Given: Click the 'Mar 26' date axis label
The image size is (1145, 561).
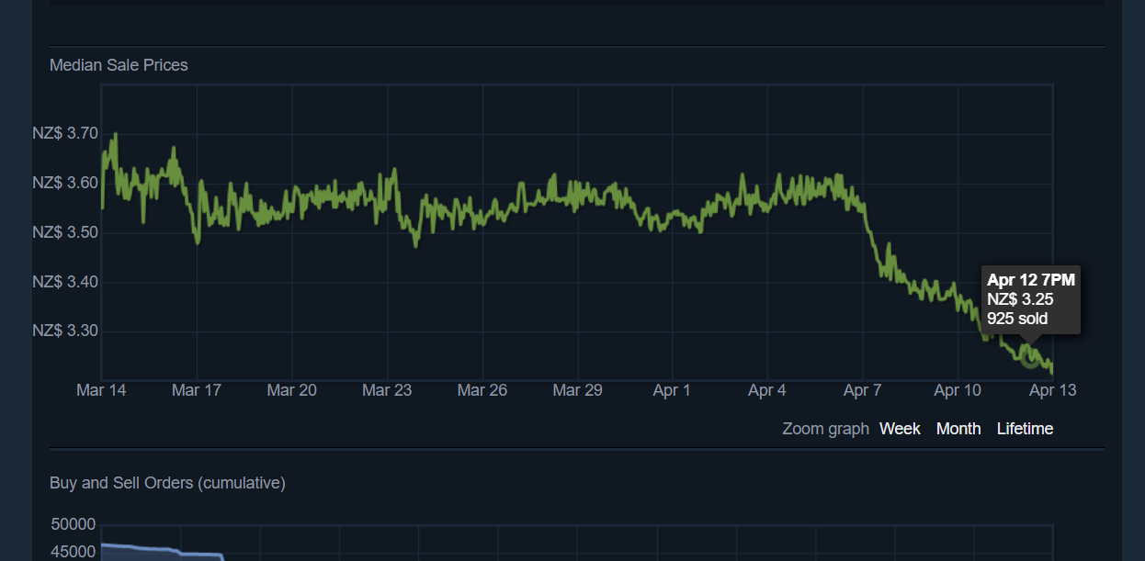Looking at the screenshot, I should [482, 390].
